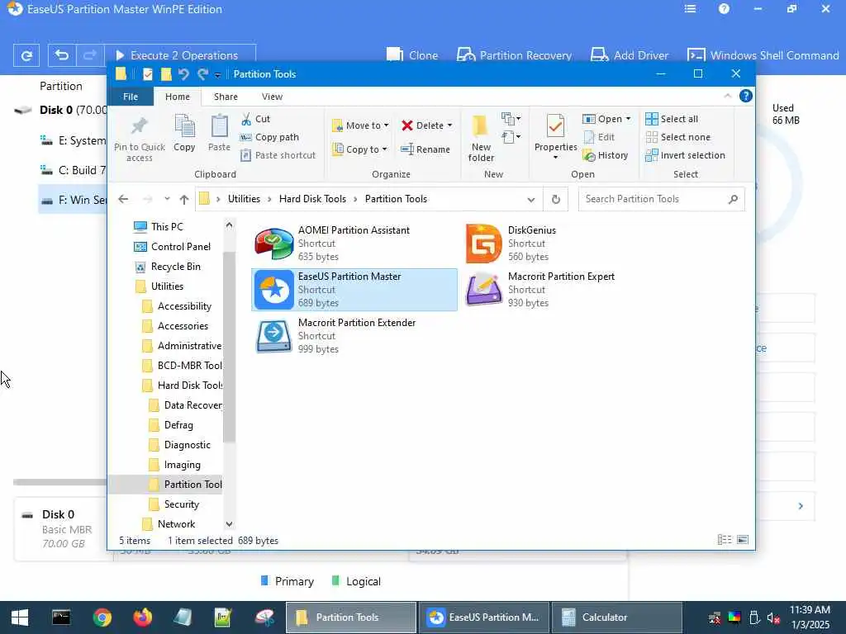Go up one folder level arrow

click(x=184, y=200)
